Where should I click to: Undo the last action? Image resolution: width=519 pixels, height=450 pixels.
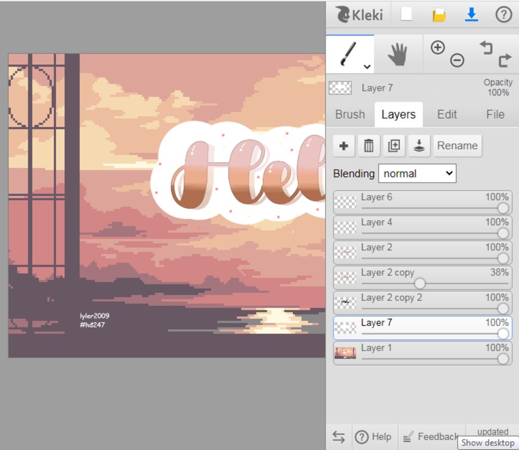point(486,48)
